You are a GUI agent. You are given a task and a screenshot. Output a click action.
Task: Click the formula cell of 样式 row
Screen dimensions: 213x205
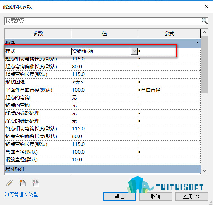click(169, 51)
